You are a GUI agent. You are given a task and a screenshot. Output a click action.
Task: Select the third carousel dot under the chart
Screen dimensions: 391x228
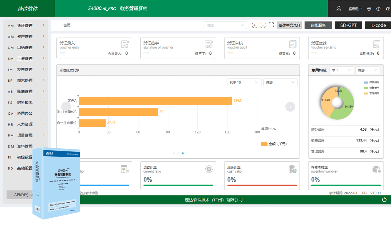(x=183, y=153)
